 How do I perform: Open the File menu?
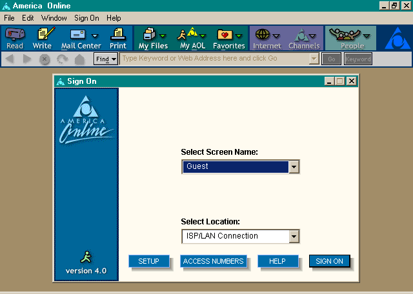pyautogui.click(x=9, y=18)
